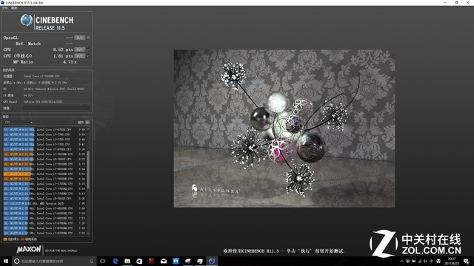
Task: Select ranking row 29 scoring 7.68
Action: coord(44,208)
